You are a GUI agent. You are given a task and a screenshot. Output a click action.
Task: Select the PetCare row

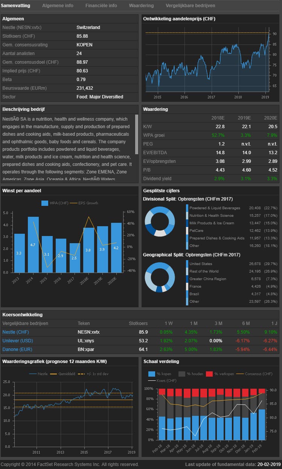click(x=232, y=230)
